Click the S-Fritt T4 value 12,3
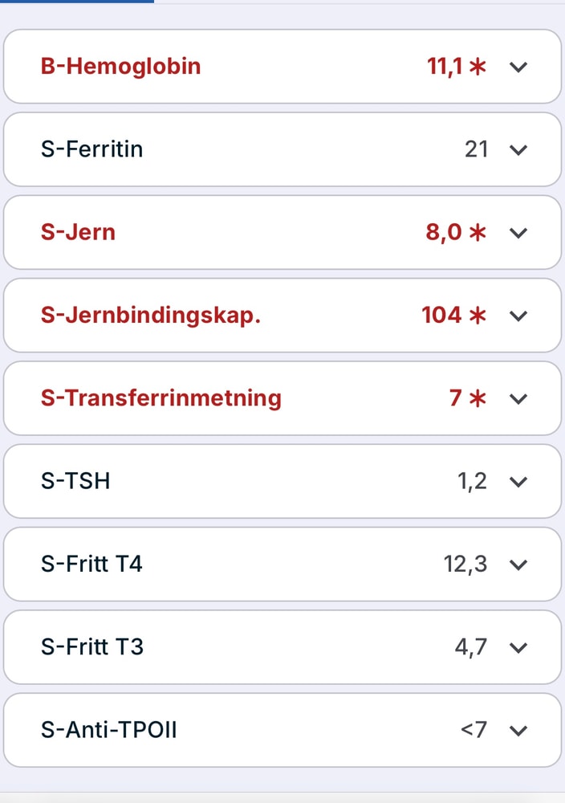Screen dimensions: 565x803 [465, 565]
